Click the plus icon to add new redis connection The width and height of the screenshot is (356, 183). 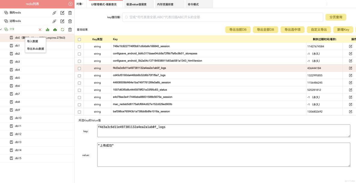pos(70,4)
